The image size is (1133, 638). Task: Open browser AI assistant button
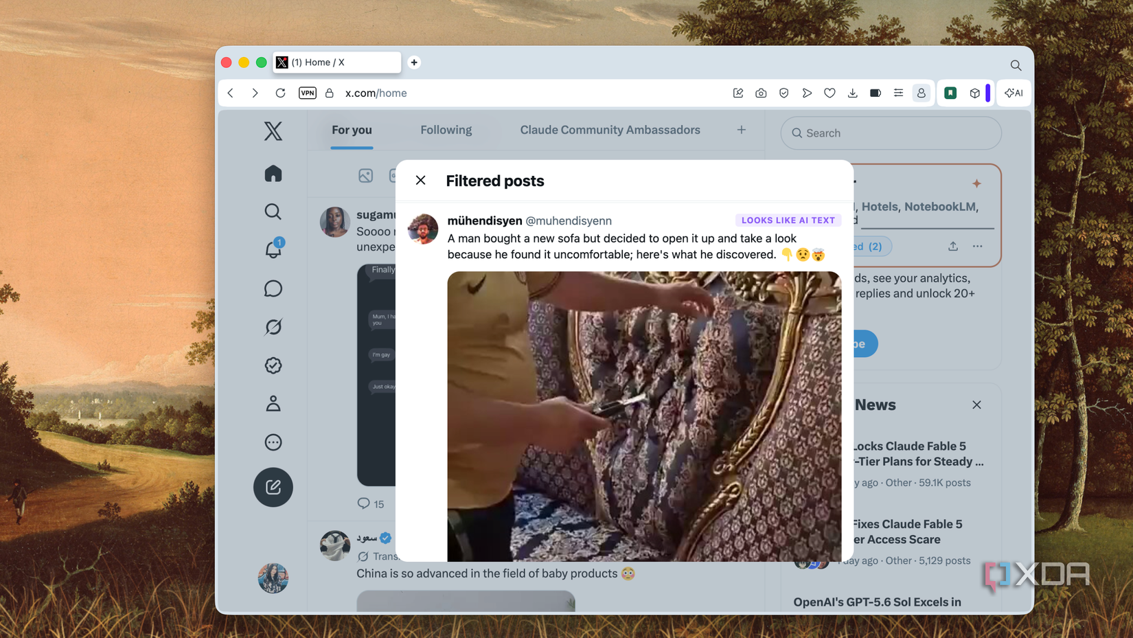1014,93
